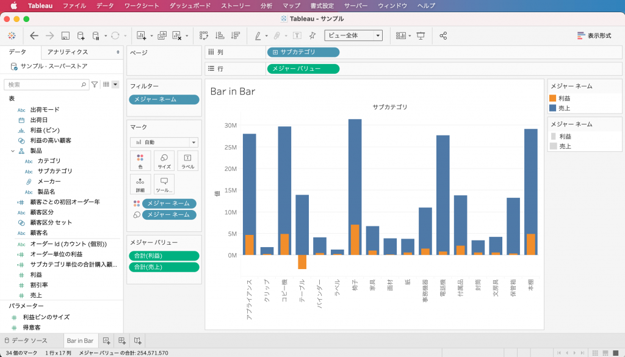Select the メジャー ネーム pill in the filters card
The image size is (625, 357).
[x=164, y=99]
